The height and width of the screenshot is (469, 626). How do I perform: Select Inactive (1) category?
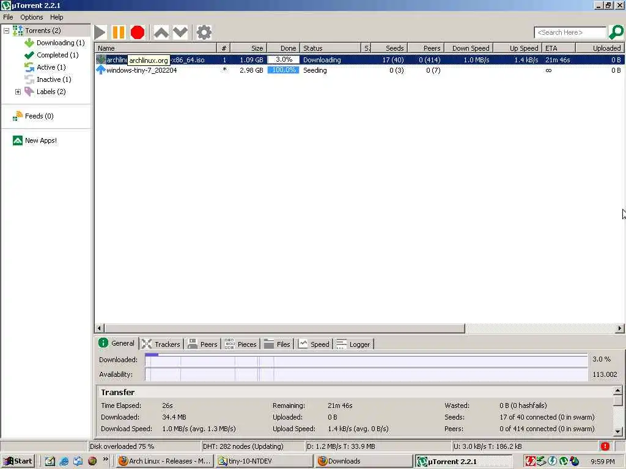[x=54, y=79]
